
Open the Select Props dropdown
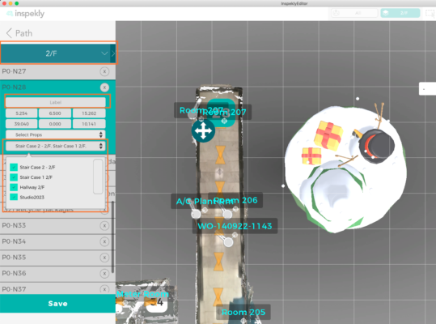pyautogui.click(x=56, y=134)
